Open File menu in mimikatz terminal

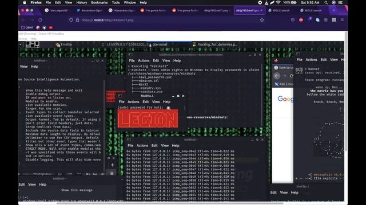point(132,60)
